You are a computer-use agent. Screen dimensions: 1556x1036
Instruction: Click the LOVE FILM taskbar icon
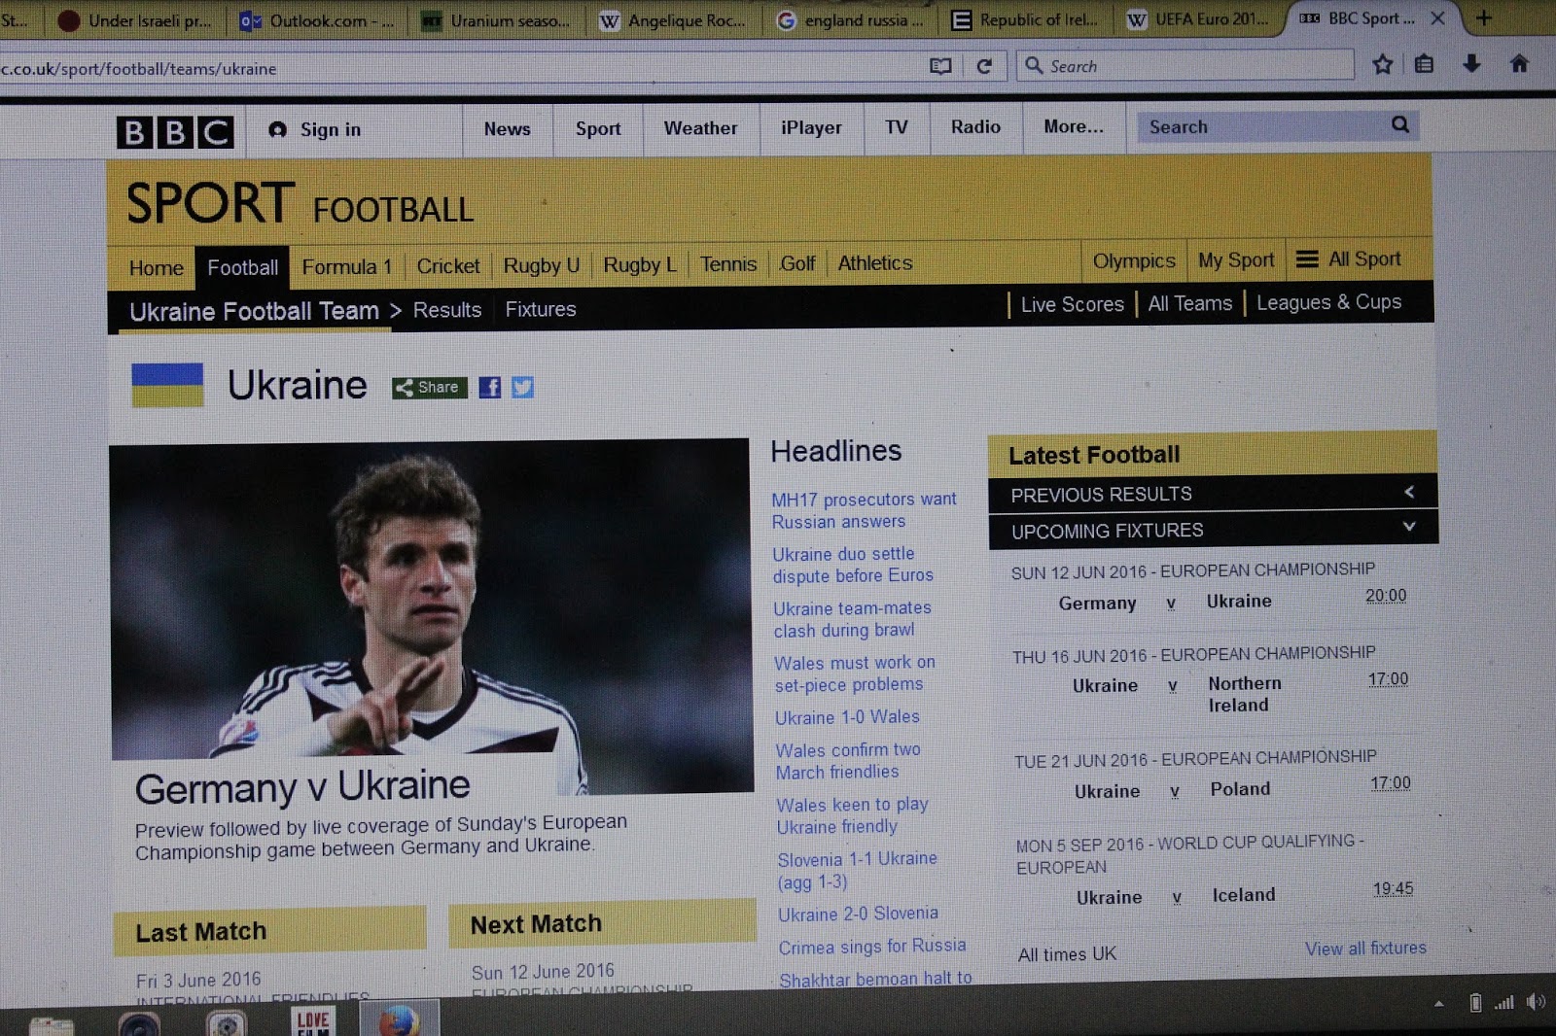[x=312, y=1020]
